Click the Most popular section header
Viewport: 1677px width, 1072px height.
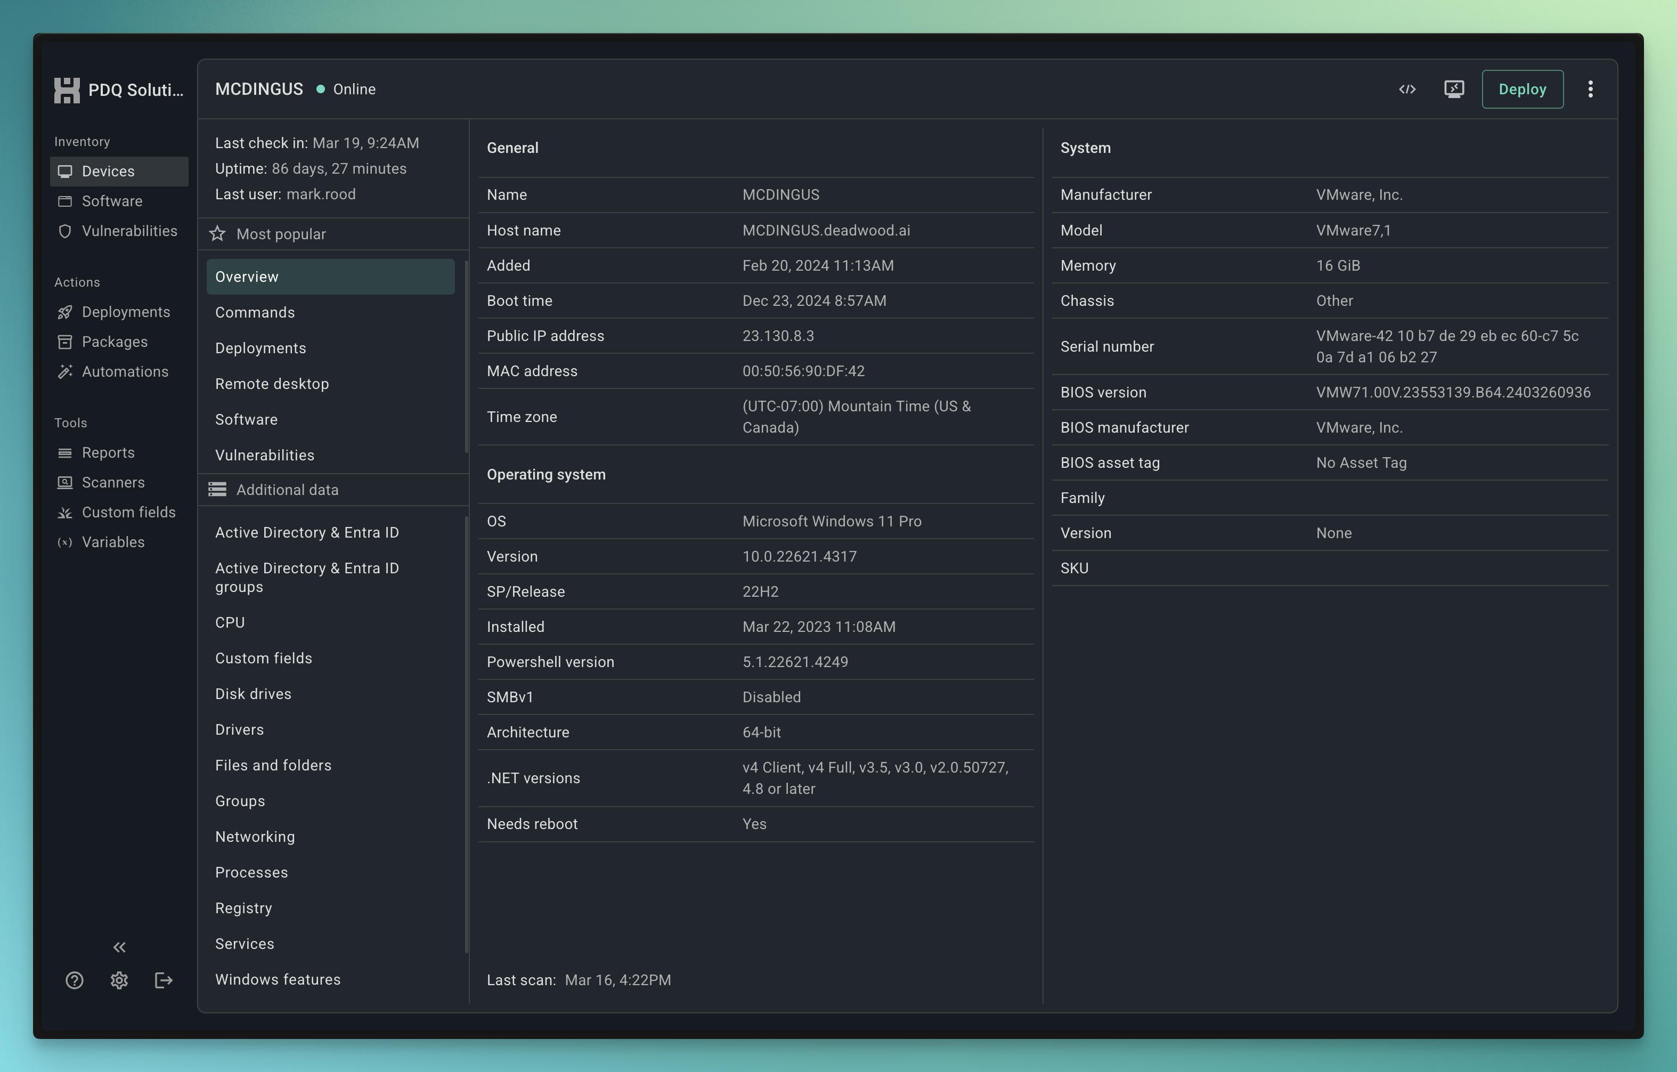tap(333, 234)
